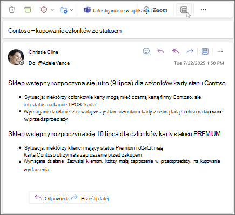Forward using the arrow icon in message header

[190, 51]
